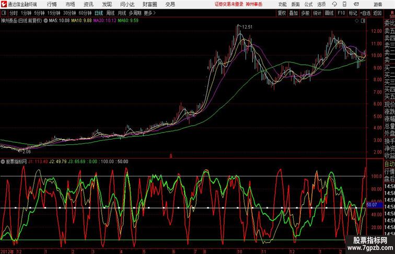Click the diamond icon at chart top-right

[357, 21]
